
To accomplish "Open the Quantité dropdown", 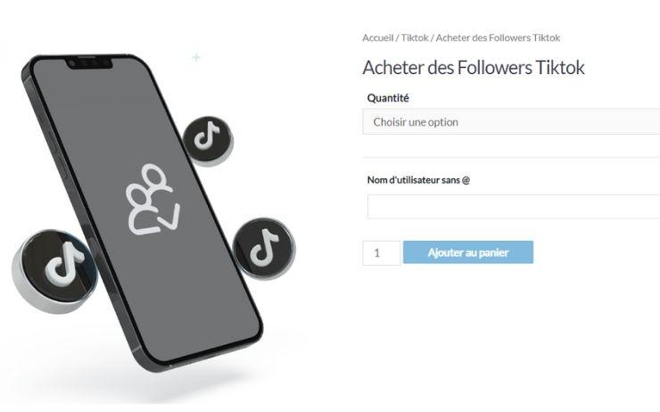I will pyautogui.click(x=511, y=121).
